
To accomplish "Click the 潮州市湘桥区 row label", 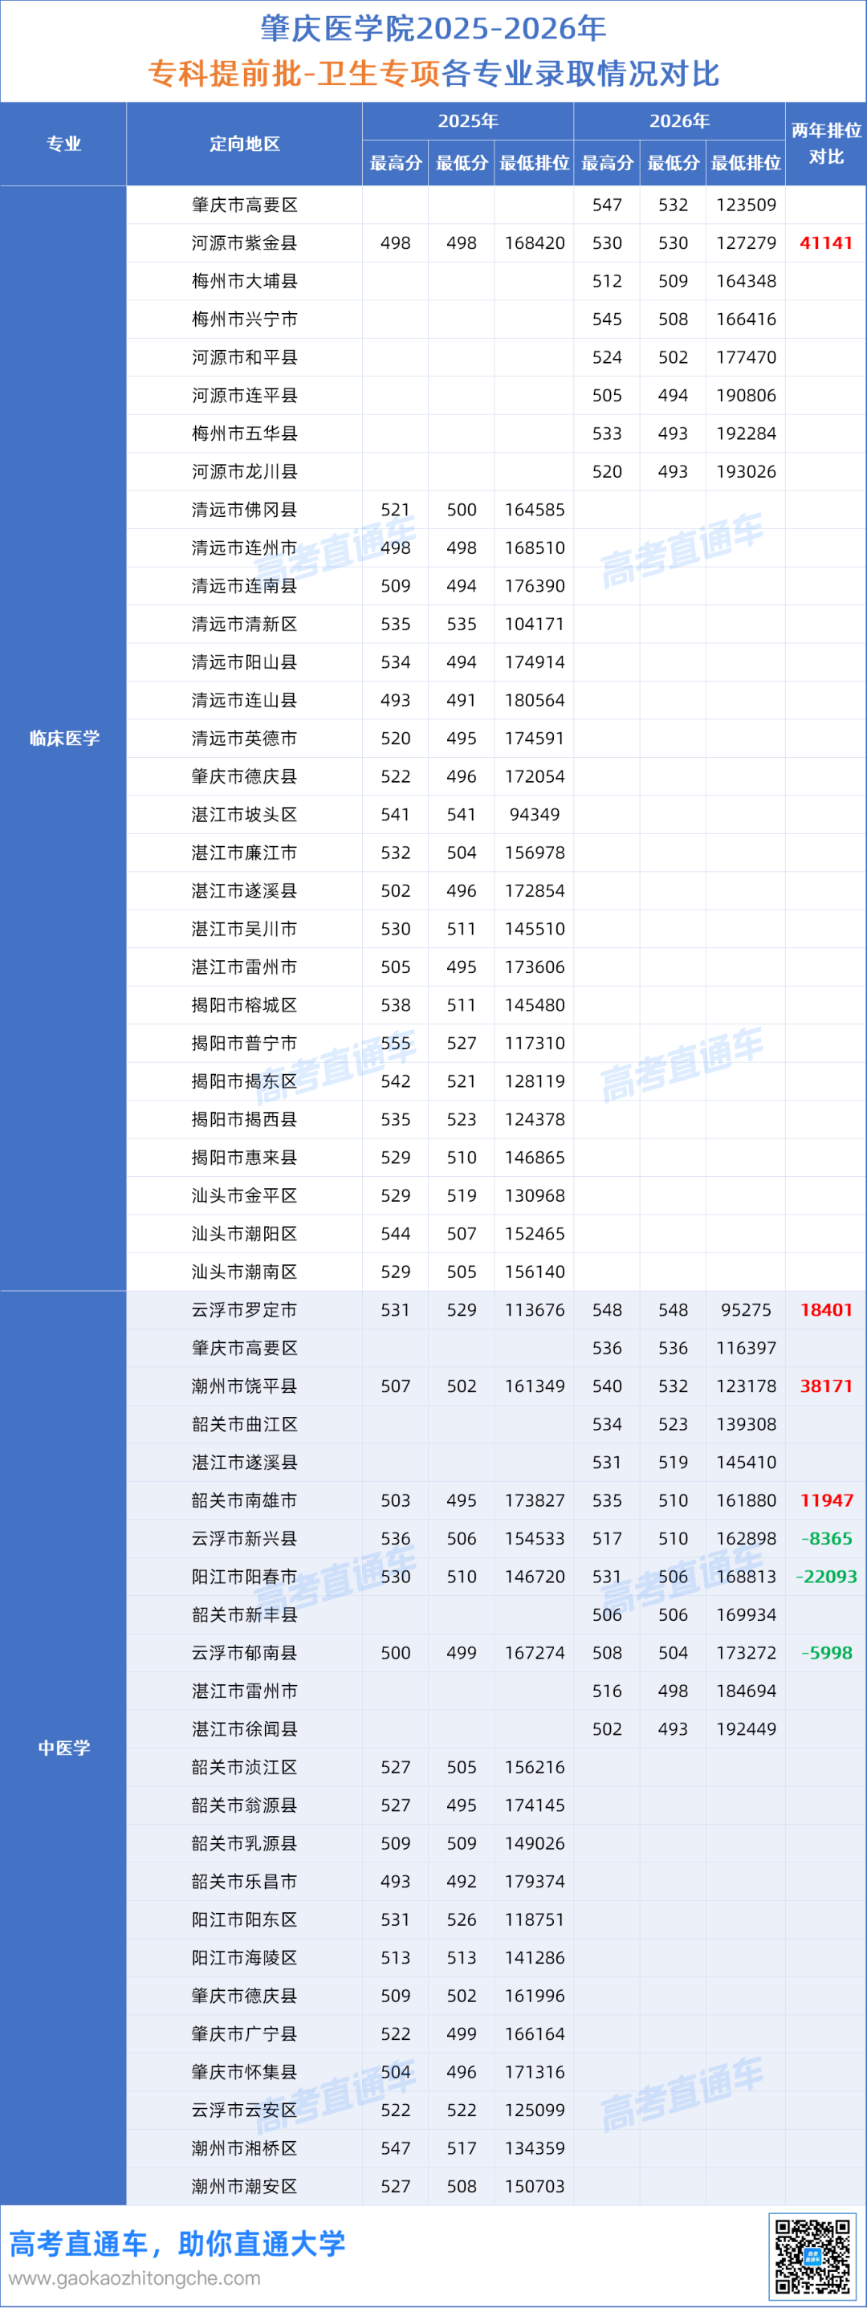I will coord(245,2147).
